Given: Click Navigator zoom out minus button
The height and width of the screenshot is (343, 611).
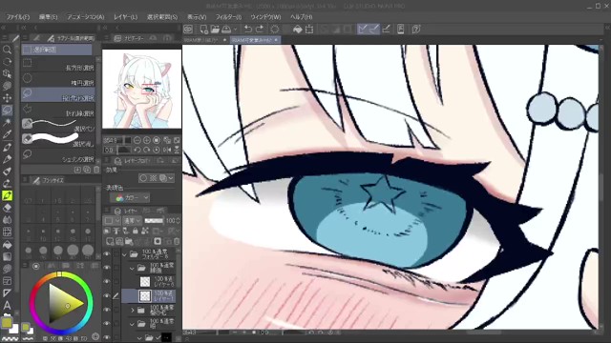Looking at the screenshot, I should click(x=137, y=140).
